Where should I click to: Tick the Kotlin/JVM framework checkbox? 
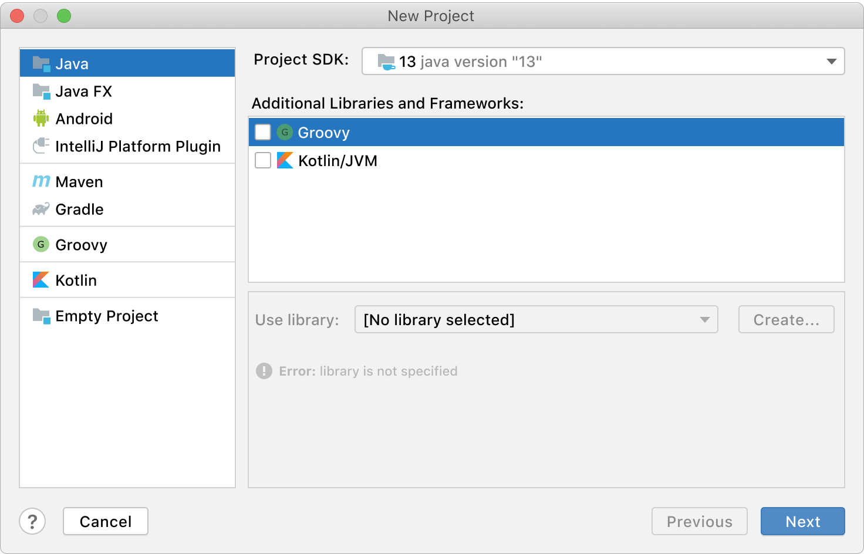pyautogui.click(x=263, y=160)
